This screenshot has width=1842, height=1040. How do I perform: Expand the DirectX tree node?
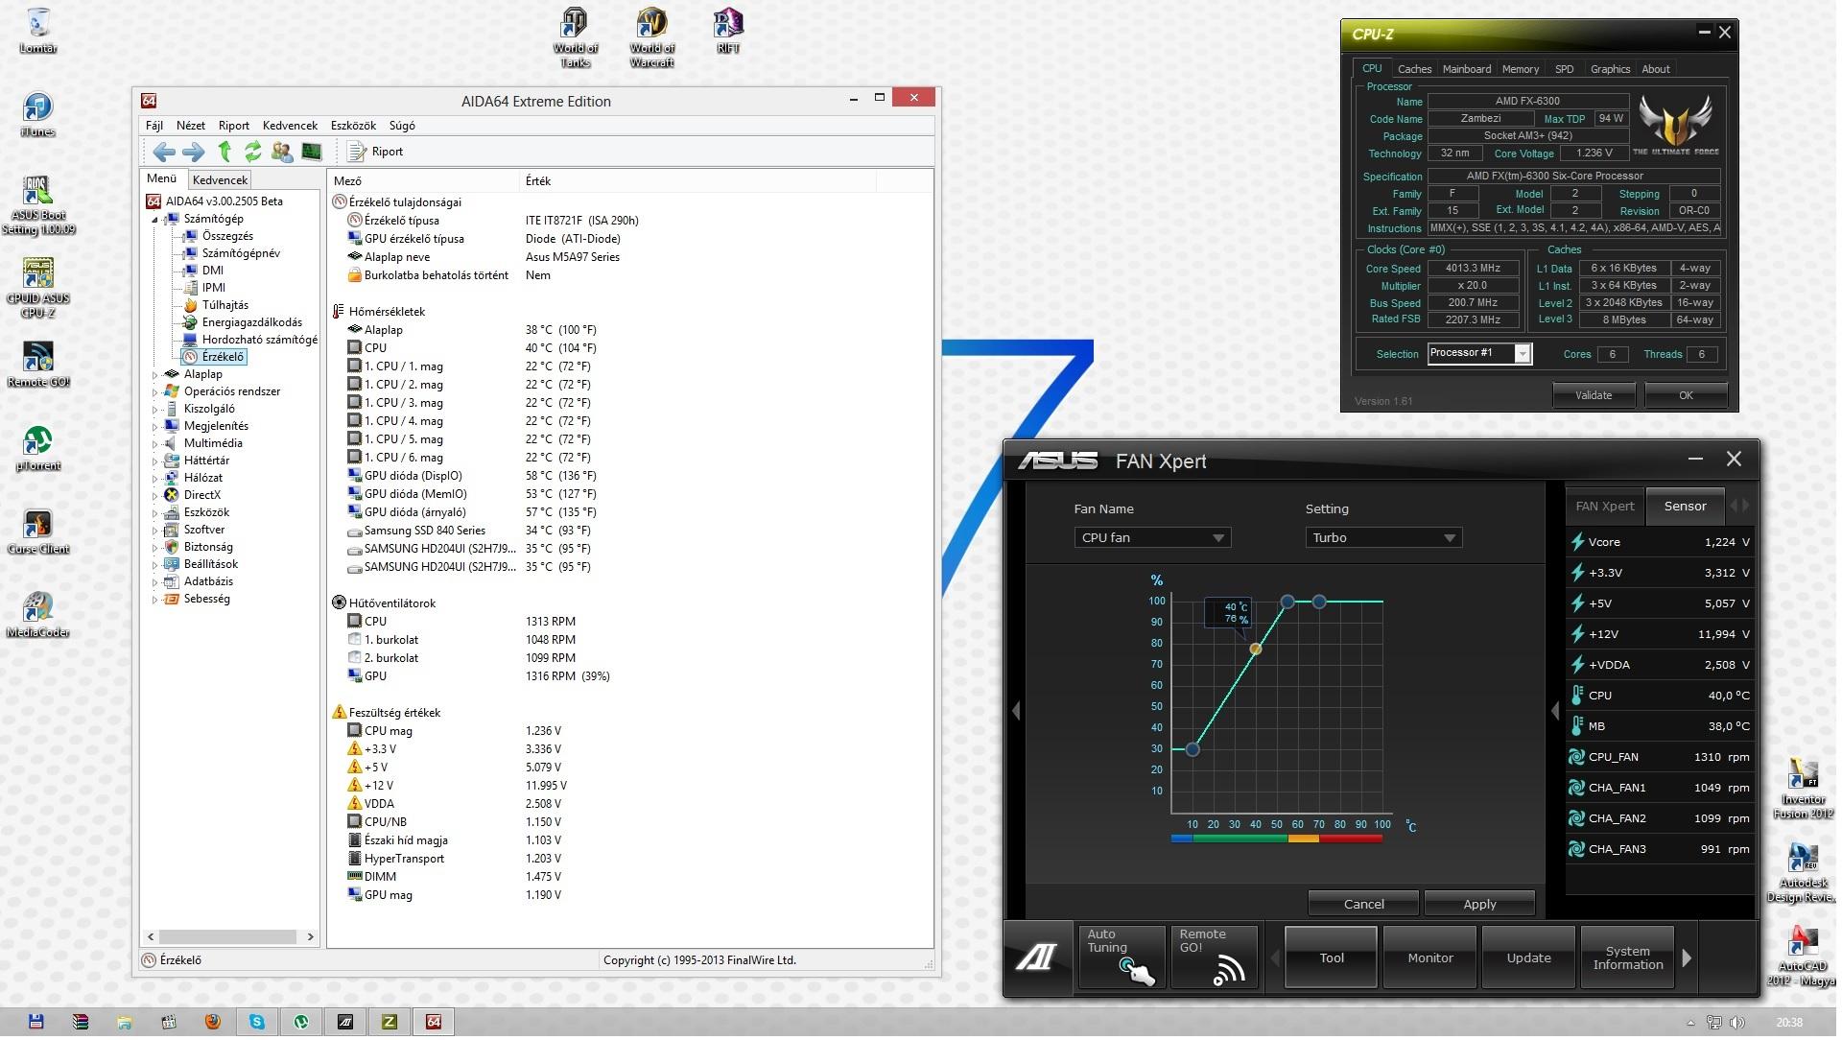click(154, 496)
